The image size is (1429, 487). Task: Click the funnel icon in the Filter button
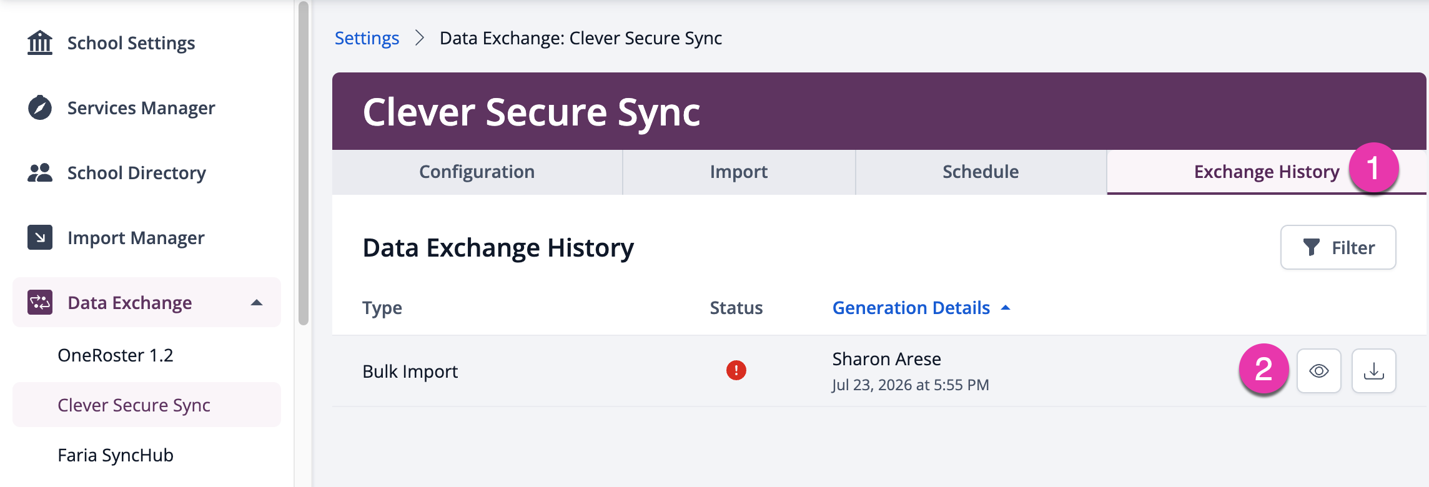(x=1312, y=247)
